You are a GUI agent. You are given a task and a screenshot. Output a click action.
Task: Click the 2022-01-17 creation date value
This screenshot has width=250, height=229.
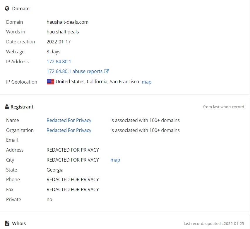(x=59, y=42)
